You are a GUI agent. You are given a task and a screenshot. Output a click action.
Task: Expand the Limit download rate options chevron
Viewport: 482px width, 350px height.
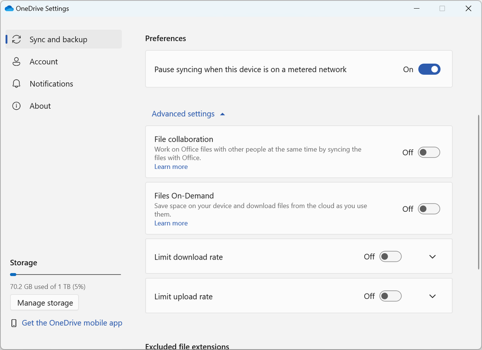(432, 257)
